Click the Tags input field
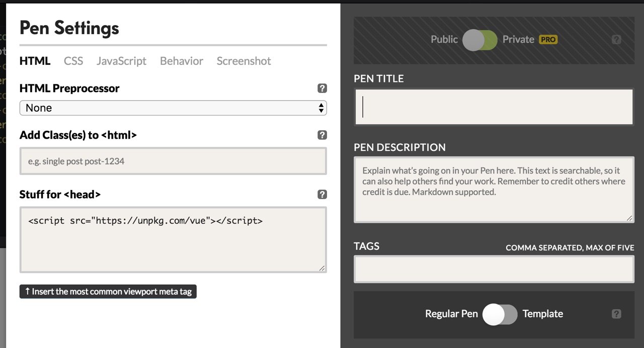644x348 pixels. (x=494, y=269)
